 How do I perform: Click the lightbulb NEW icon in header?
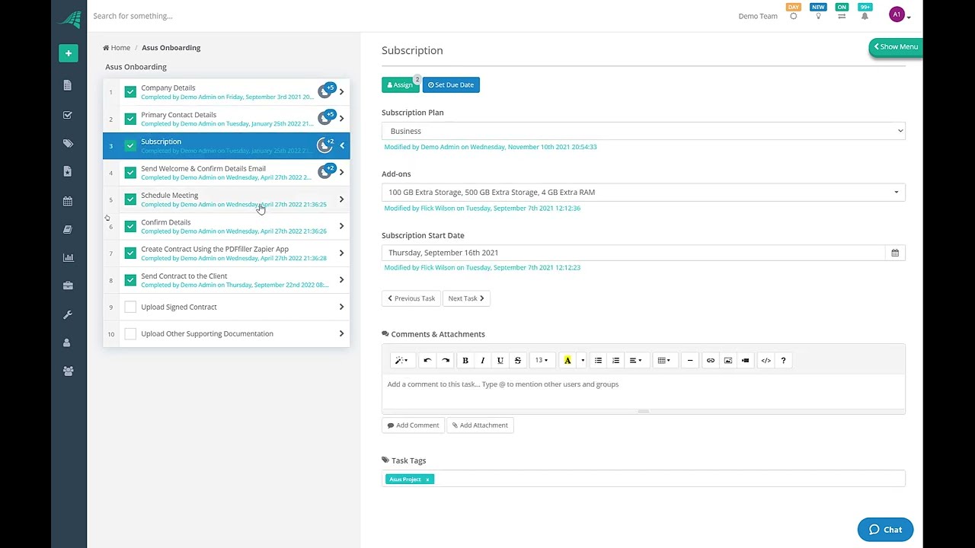(818, 16)
